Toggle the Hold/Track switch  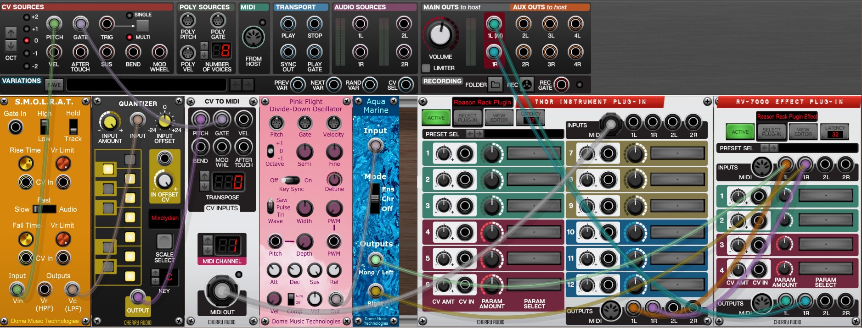[x=73, y=127]
